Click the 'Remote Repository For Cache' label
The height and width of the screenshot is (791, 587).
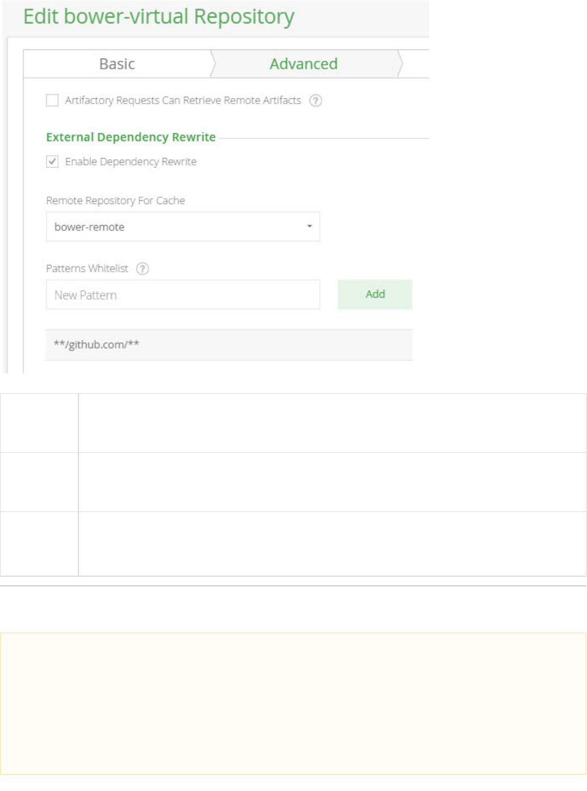pyautogui.click(x=115, y=201)
